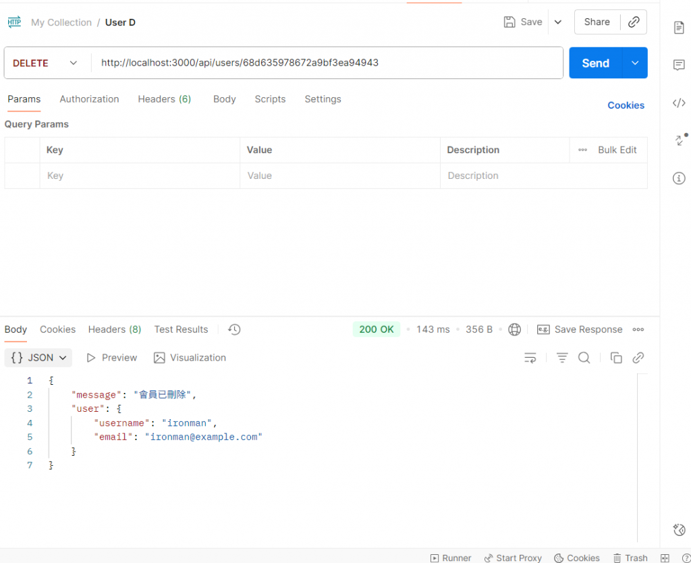This screenshot has height=563, width=691.
Task: Switch response to Visualization view
Action: (x=190, y=358)
